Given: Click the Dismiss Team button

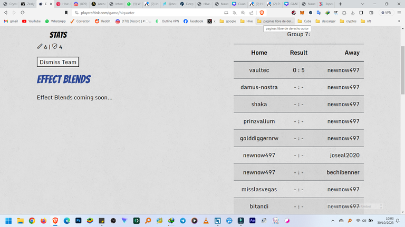Looking at the screenshot, I should pyautogui.click(x=58, y=62).
